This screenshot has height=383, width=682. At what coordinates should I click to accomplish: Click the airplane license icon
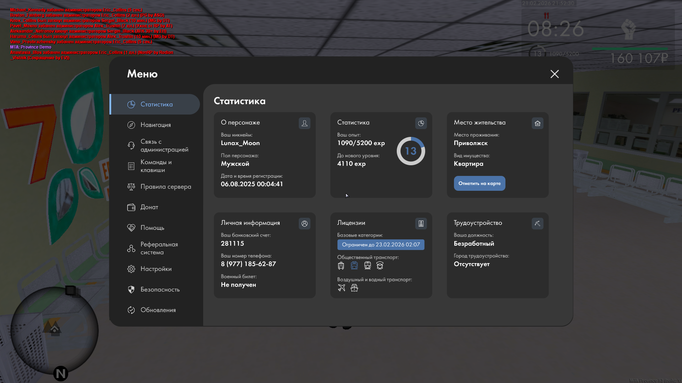coord(341,288)
